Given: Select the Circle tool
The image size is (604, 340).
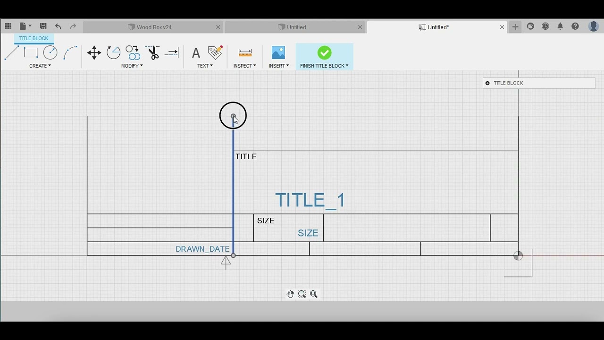Looking at the screenshot, I should [x=50, y=52].
